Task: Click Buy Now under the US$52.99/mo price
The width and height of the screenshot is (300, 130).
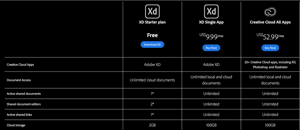Action: pos(270,48)
